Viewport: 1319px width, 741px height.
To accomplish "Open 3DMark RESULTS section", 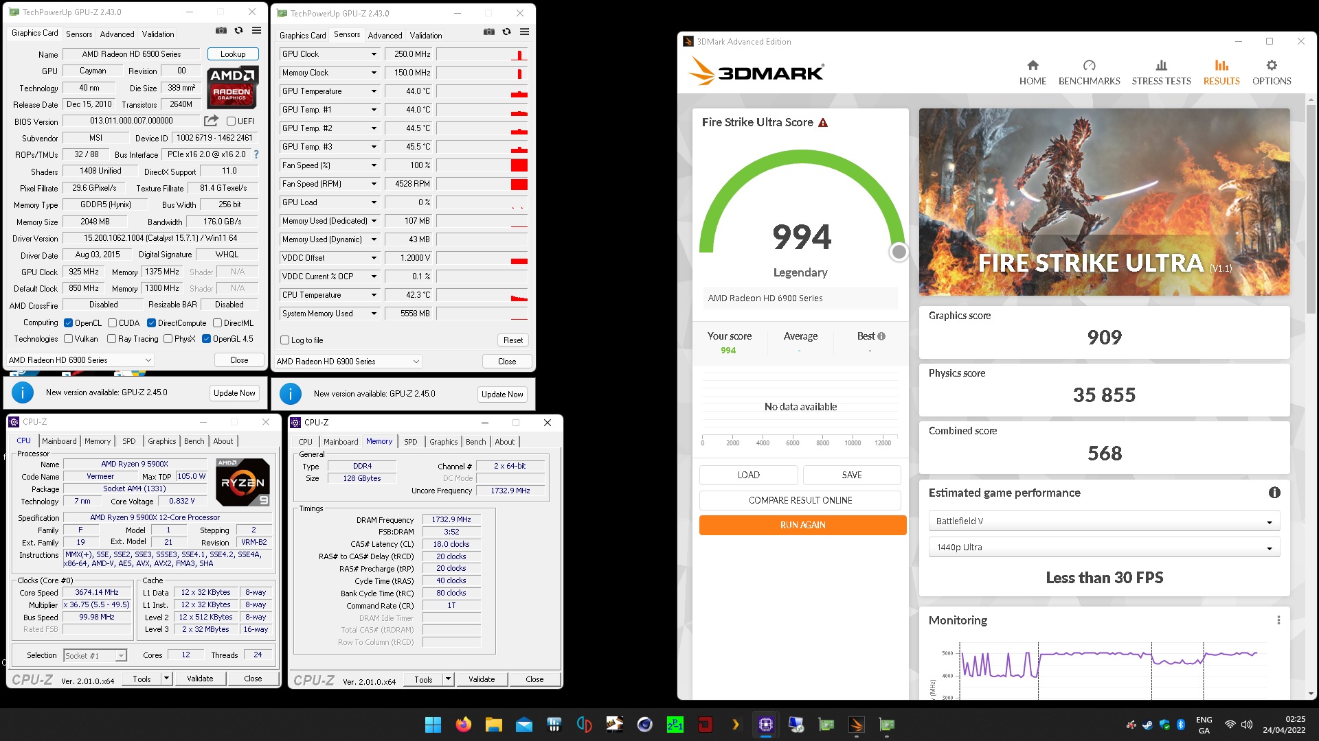I will pyautogui.click(x=1221, y=72).
